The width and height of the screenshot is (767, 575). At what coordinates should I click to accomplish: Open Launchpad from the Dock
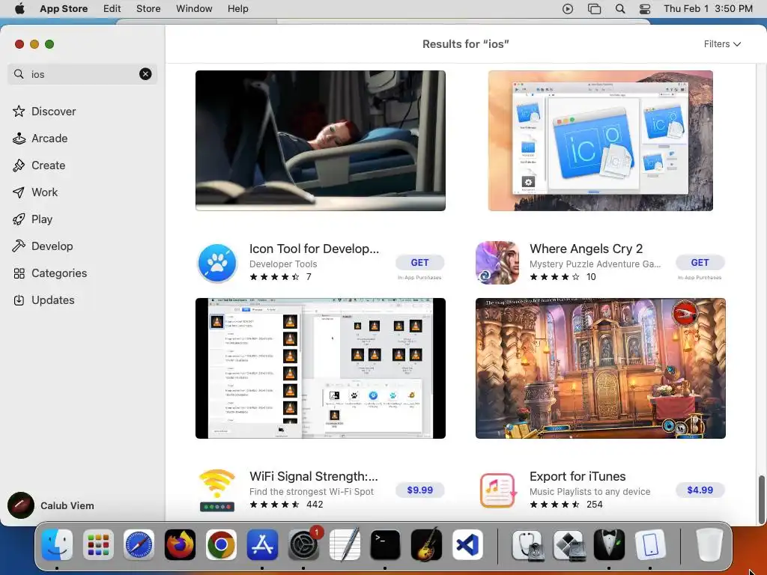[x=98, y=545]
